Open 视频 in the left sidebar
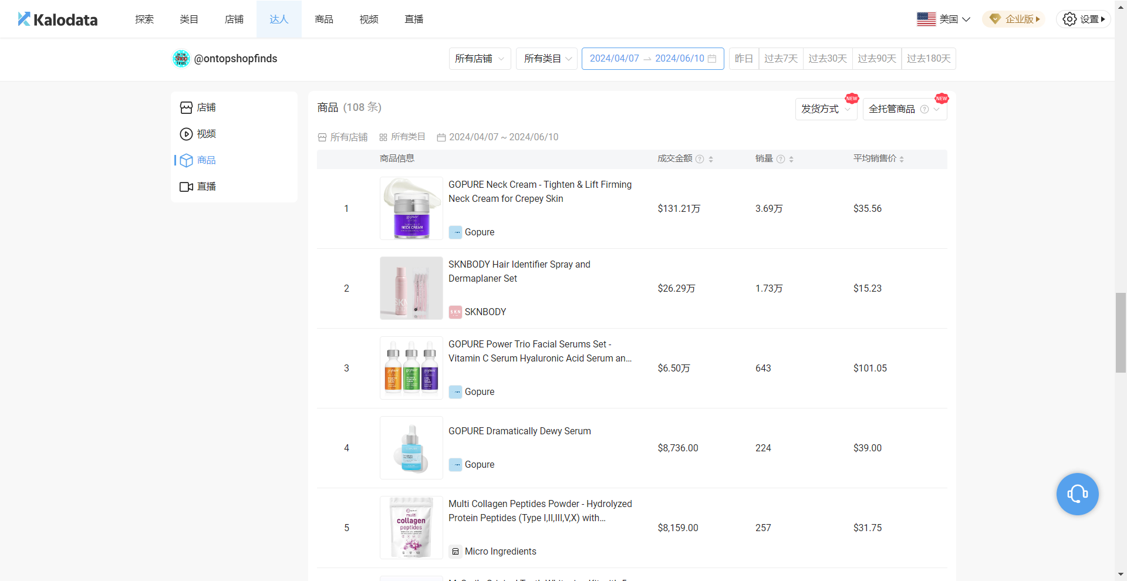 point(206,134)
